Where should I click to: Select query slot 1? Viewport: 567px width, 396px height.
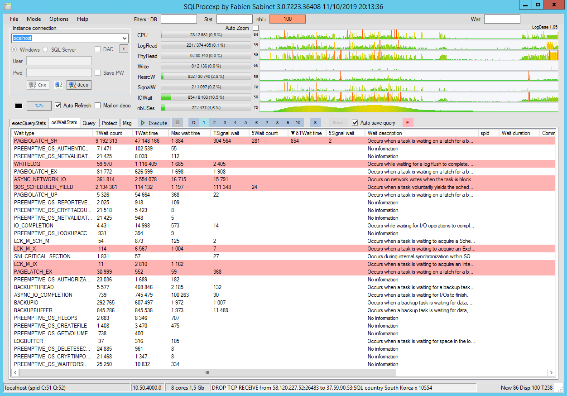click(x=204, y=123)
